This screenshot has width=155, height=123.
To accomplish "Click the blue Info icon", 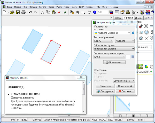I will click(x=95, y=12).
